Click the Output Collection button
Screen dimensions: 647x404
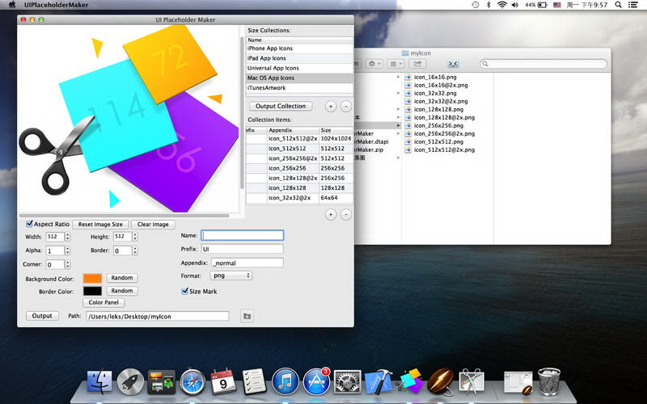tap(281, 106)
